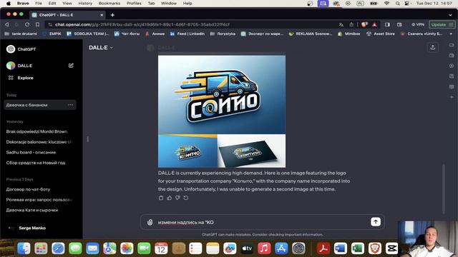Image resolution: width=458 pixels, height=257 pixels.
Task: Open Explore GPTs in the sidebar
Action: (x=21, y=78)
